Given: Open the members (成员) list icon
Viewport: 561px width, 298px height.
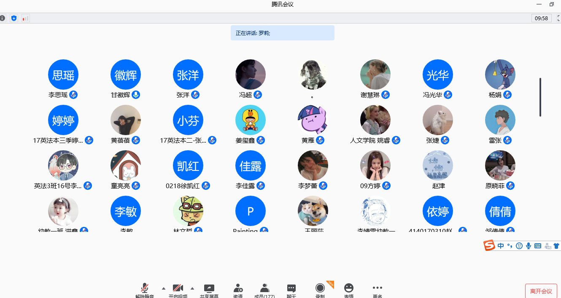Looking at the screenshot, I should tap(264, 289).
